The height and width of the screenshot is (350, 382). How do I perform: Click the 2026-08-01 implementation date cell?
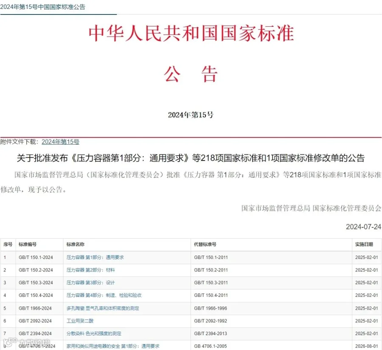366,346
